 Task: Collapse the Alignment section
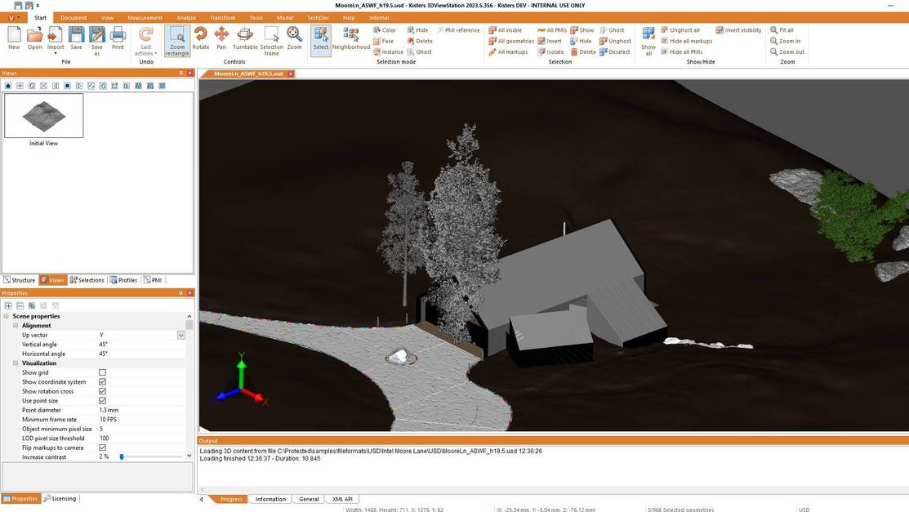[x=16, y=326]
